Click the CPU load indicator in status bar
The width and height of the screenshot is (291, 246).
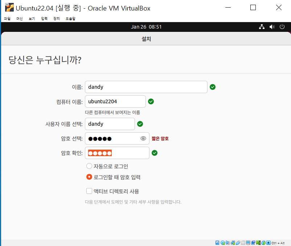coord(258,243)
